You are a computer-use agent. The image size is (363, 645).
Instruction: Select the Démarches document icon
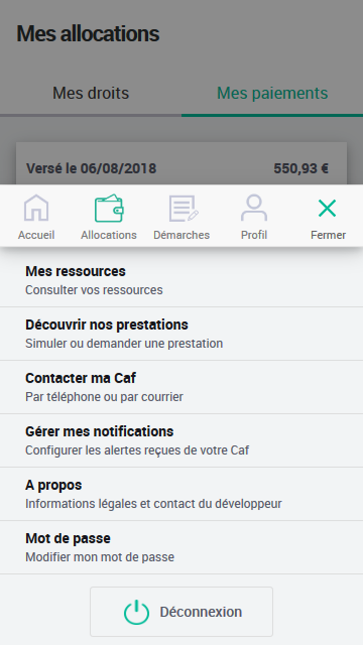coord(183,208)
